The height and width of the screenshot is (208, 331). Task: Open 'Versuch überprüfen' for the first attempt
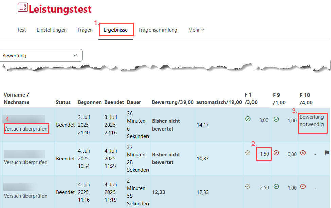point(26,129)
